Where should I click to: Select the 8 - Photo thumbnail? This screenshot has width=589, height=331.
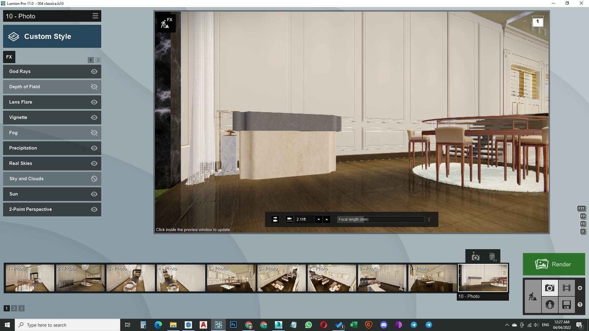pyautogui.click(x=382, y=278)
